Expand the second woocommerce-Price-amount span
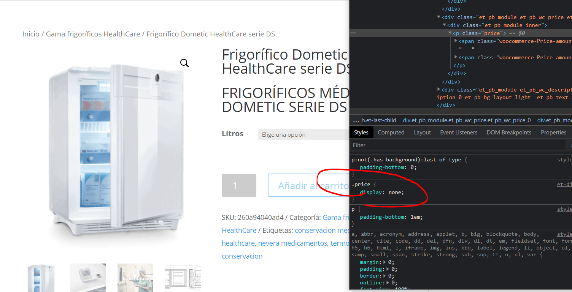 click(456, 57)
